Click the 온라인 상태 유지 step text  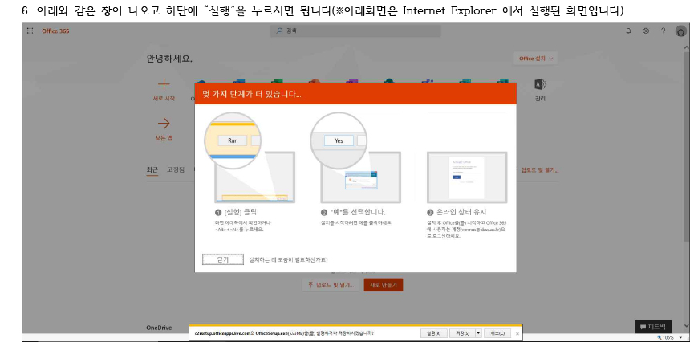pos(461,212)
